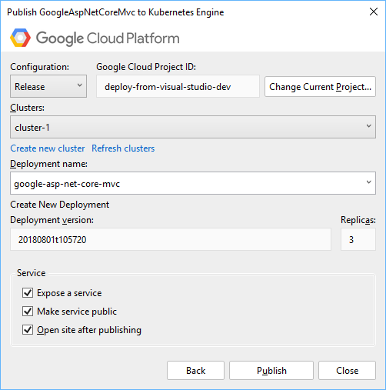Click the Back button

pos(195,371)
